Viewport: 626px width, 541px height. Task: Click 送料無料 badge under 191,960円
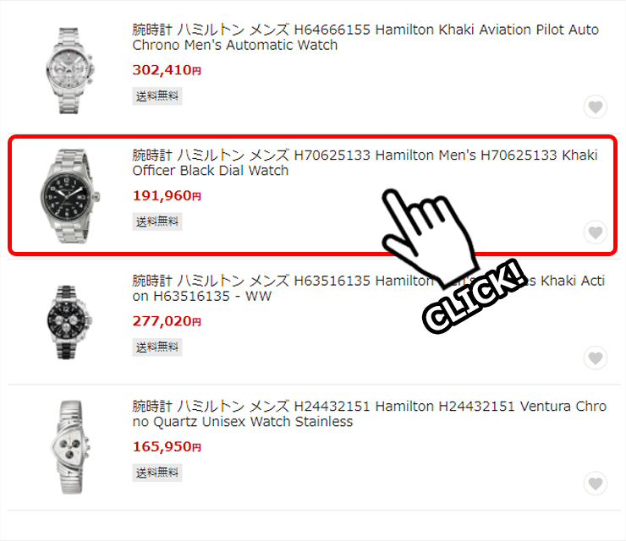[157, 221]
